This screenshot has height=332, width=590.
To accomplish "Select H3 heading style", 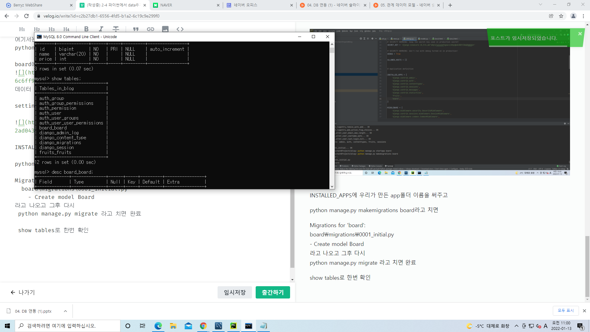I will point(52,29).
